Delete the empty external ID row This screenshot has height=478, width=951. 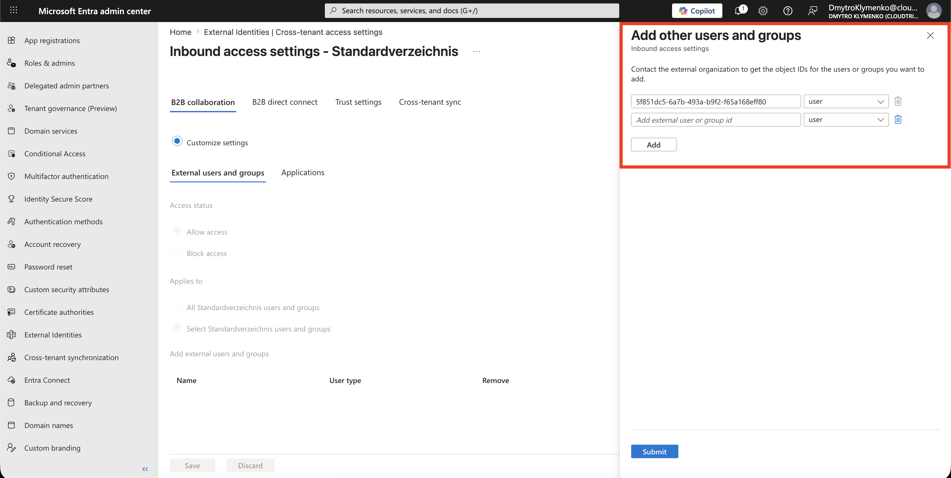coord(898,119)
